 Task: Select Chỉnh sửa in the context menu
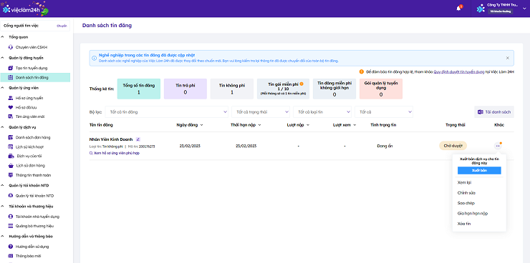click(x=466, y=193)
